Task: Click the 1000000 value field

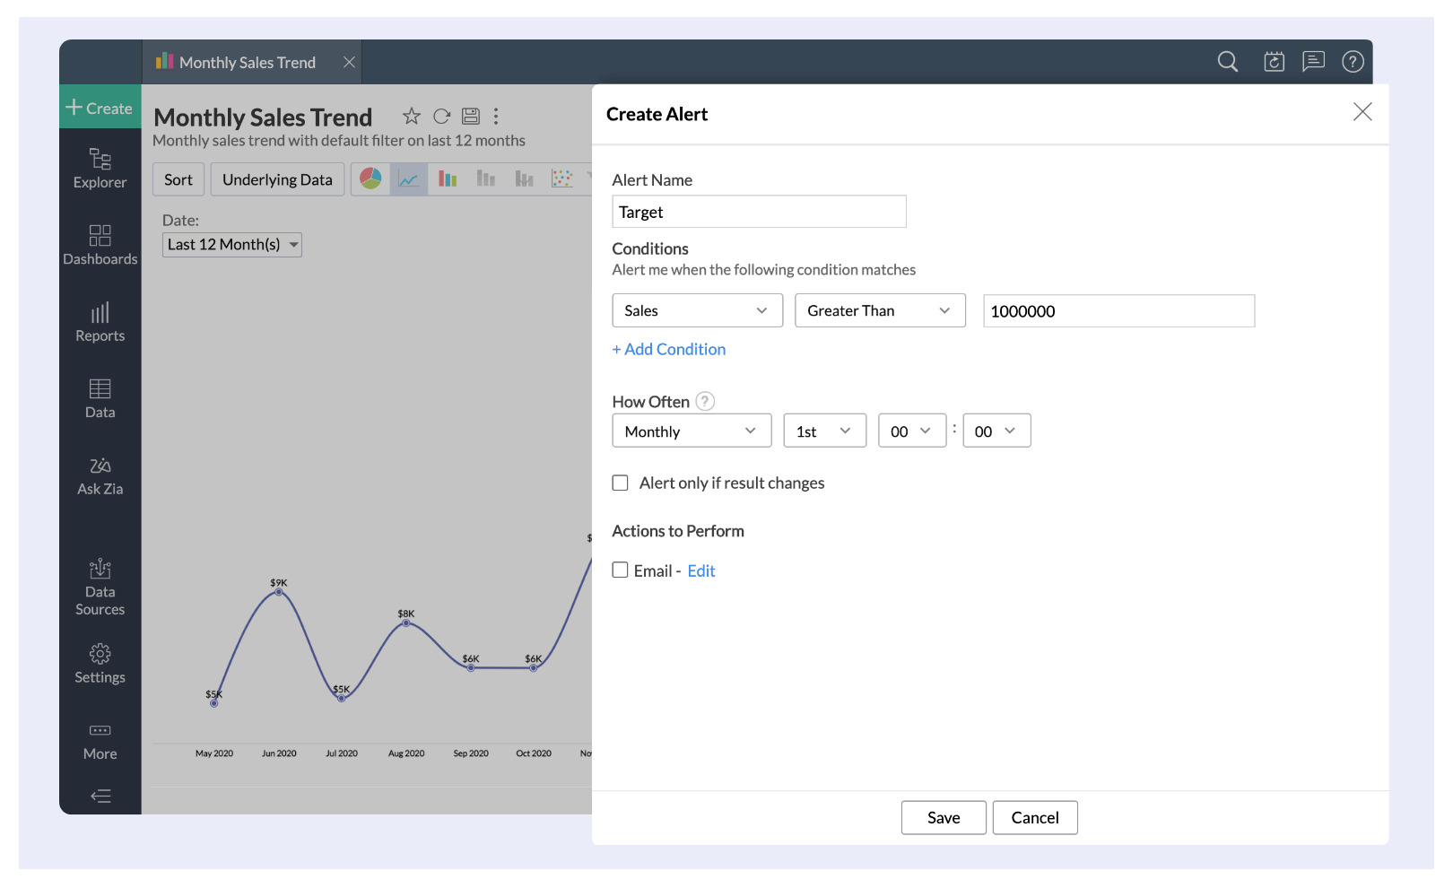Action: click(x=1118, y=311)
